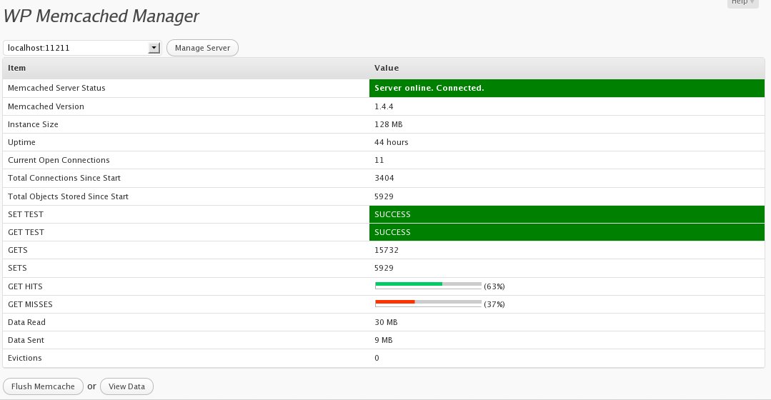Click the SET TEST SUCCESS cell
Image resolution: width=771 pixels, height=400 pixels.
click(567, 214)
